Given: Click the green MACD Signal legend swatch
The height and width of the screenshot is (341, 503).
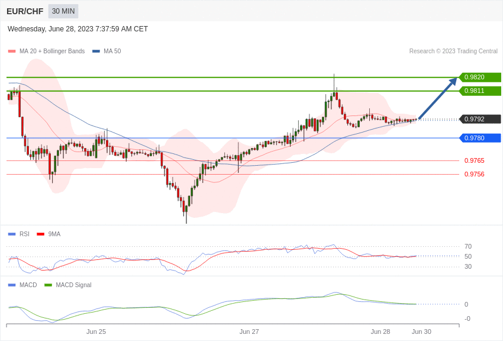Looking at the screenshot, I should tap(48, 285).
